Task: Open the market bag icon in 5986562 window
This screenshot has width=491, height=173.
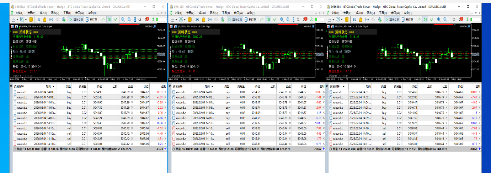Action: pos(45,19)
